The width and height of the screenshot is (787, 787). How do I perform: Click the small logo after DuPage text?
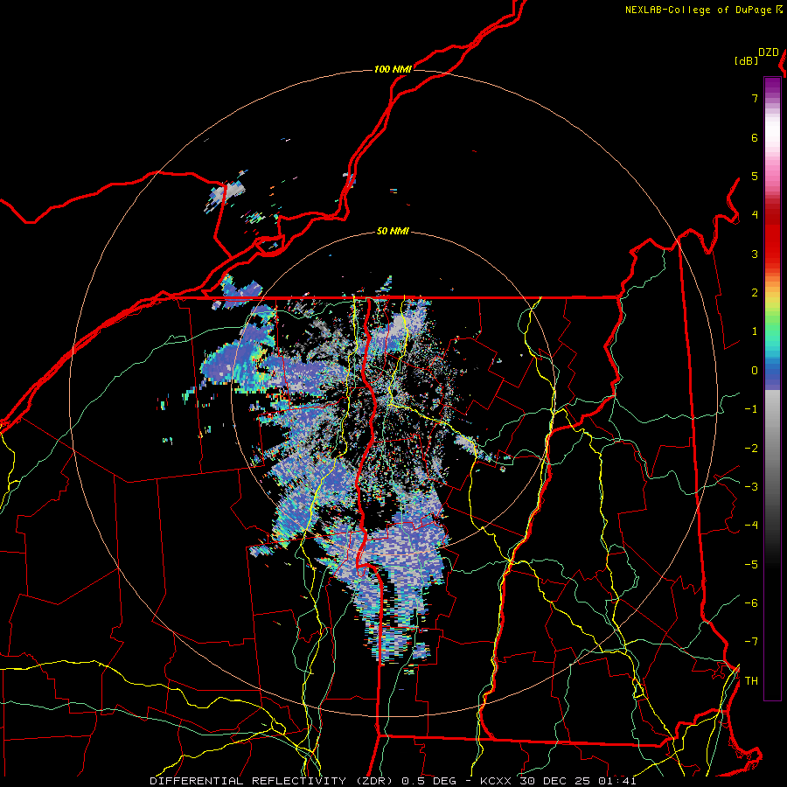(x=779, y=10)
